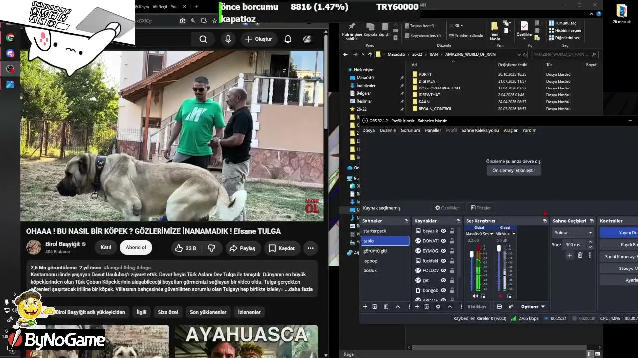Screen dimensions: 638x358
Task: Open the ADRIFT folder row
Action: tap(503, 74)
